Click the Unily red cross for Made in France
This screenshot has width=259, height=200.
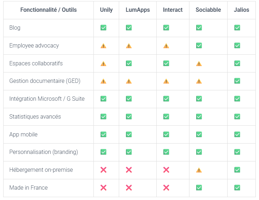point(103,187)
